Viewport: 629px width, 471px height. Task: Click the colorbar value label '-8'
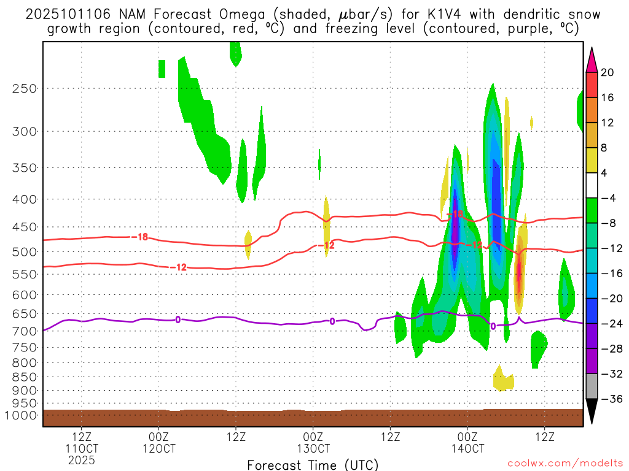click(x=609, y=223)
